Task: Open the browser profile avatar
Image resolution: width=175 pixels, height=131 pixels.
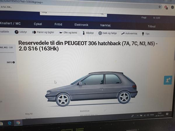Action: [x=173, y=8]
